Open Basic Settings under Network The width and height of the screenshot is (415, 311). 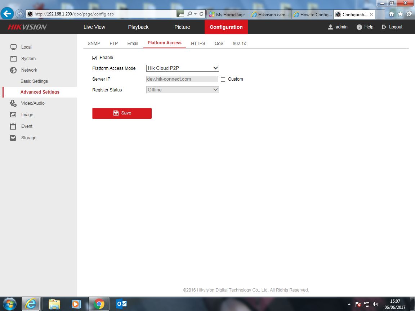pyautogui.click(x=34, y=81)
